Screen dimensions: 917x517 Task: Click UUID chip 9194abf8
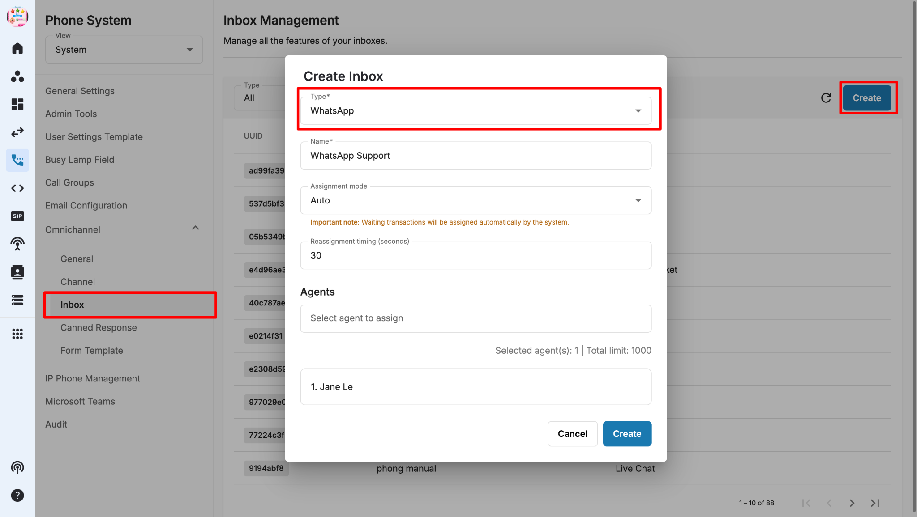pos(266,468)
